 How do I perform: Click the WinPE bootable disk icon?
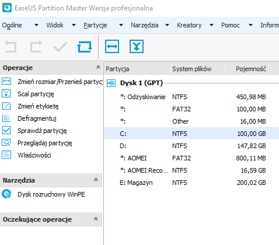(6, 194)
